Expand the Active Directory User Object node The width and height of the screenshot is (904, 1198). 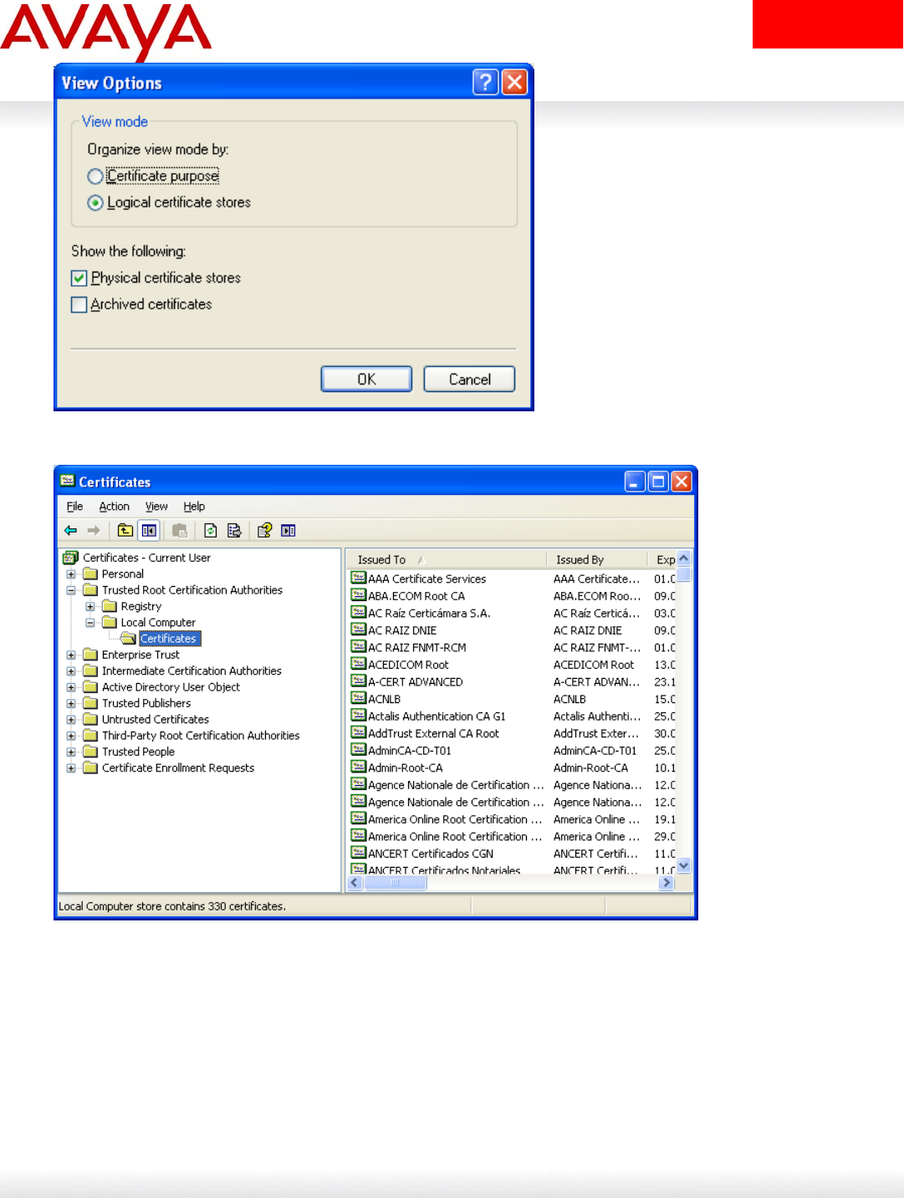pos(71,687)
